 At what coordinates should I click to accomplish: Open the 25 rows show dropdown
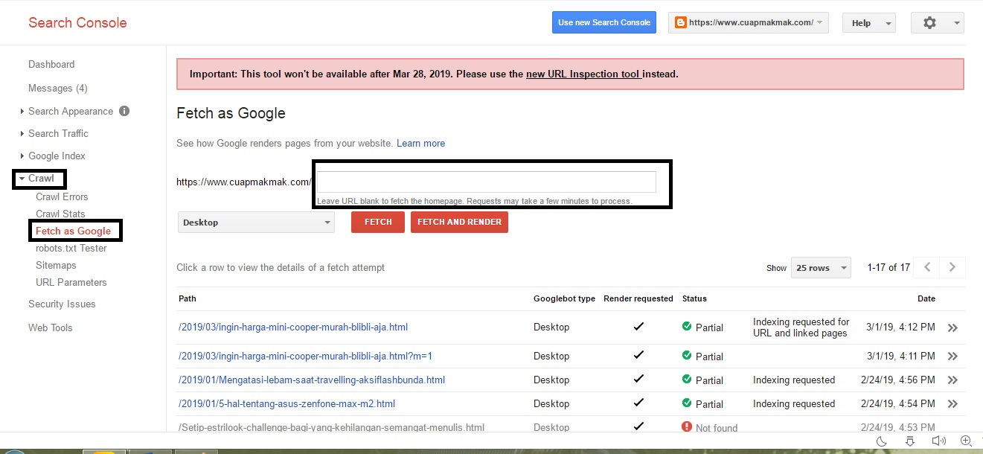pyautogui.click(x=821, y=268)
